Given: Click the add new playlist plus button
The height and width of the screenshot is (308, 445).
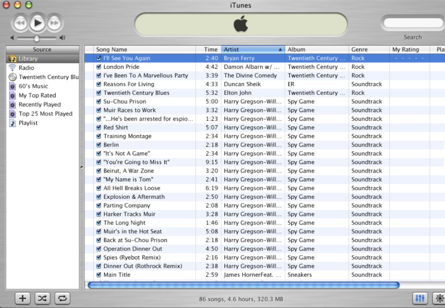Looking at the screenshot, I should 23,299.
